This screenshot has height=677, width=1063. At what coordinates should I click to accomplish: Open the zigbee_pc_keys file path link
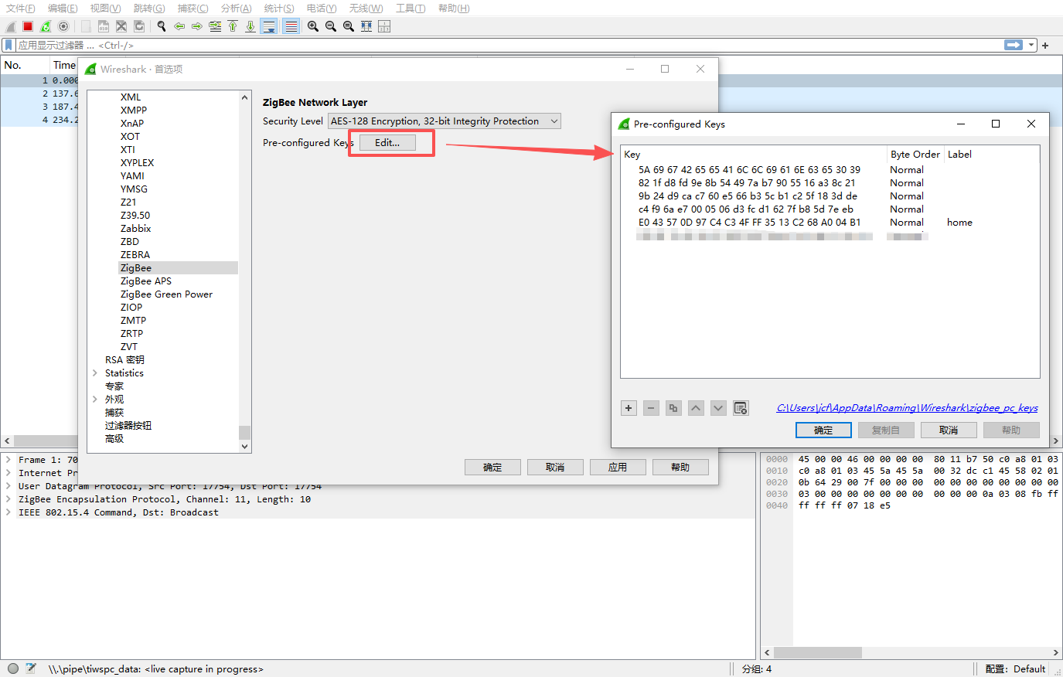(x=908, y=408)
